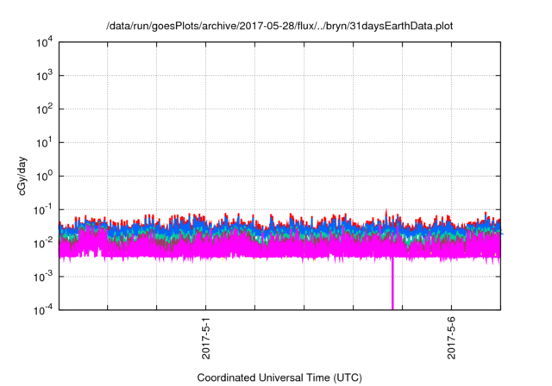Click the 2017-5-6 date tick label

(451, 338)
